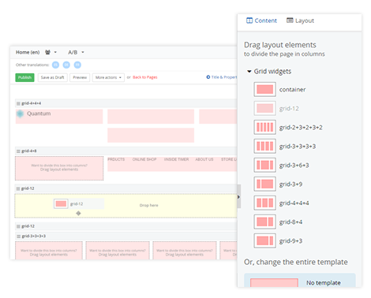Click the grid-9+3 label text
371x298 pixels.
(x=290, y=241)
